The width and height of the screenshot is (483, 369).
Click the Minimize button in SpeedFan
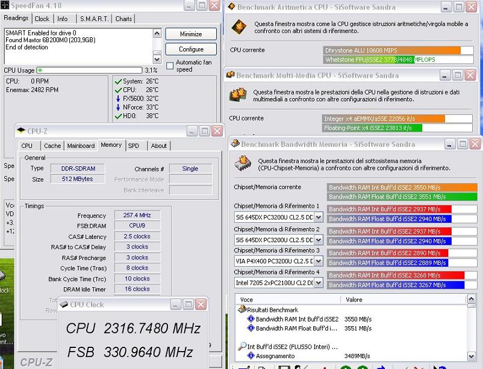191,34
